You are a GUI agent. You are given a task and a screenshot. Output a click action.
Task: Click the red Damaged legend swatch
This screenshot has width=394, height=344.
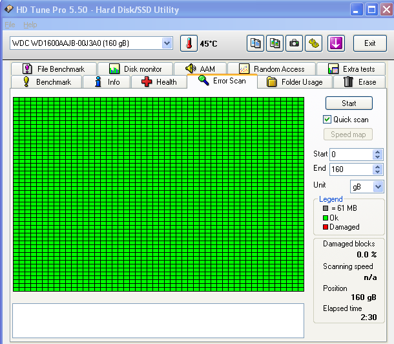(326, 227)
